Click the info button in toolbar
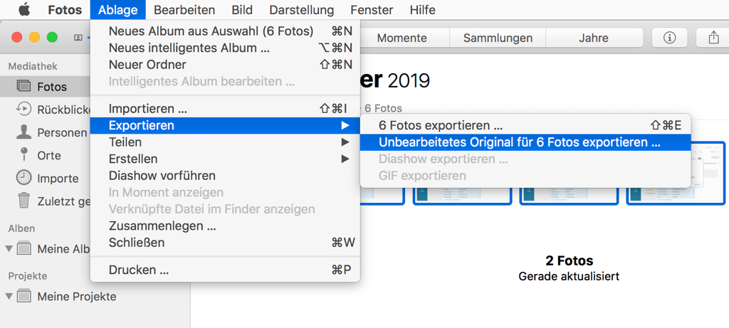The image size is (729, 328). [x=669, y=38]
